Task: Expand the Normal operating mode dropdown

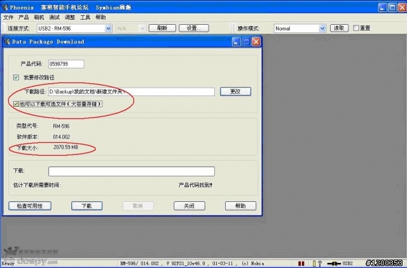Action: (x=322, y=28)
